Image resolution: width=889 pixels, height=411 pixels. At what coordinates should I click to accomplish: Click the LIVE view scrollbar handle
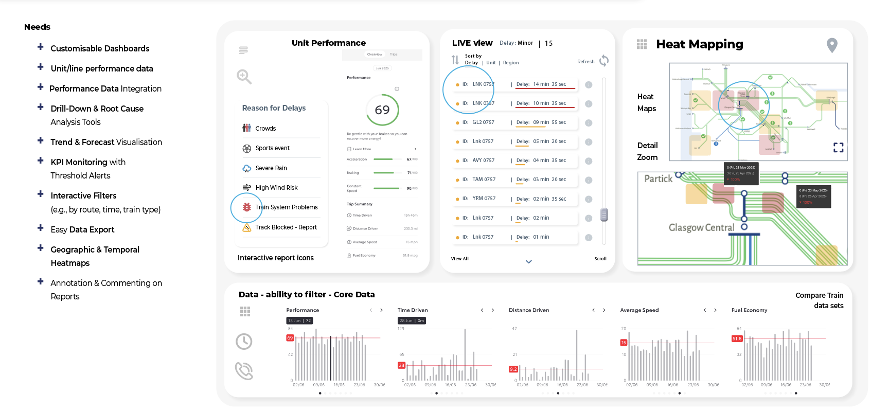[604, 215]
